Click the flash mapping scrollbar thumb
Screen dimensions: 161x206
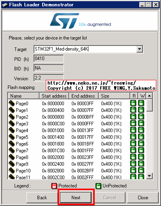(x=150, y=105)
